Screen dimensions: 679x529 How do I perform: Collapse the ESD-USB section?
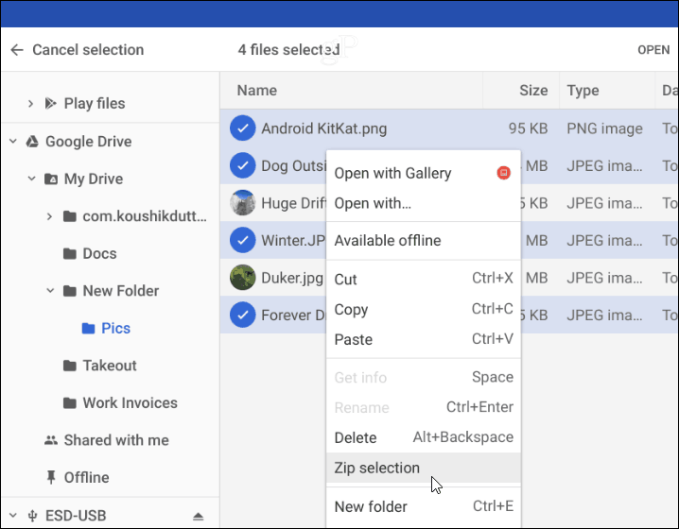click(13, 515)
